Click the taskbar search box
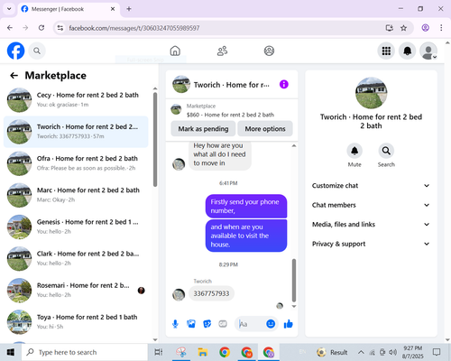The image size is (451, 361). tap(85, 352)
